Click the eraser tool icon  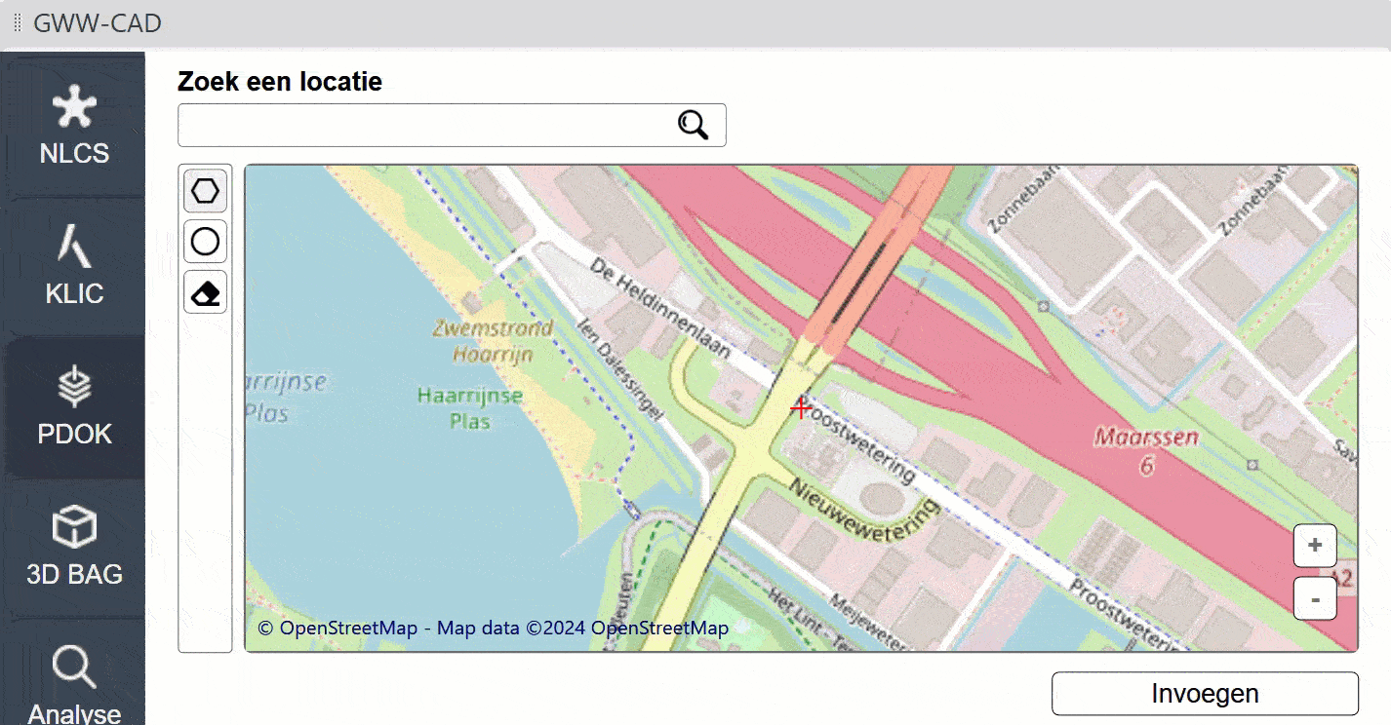[205, 292]
